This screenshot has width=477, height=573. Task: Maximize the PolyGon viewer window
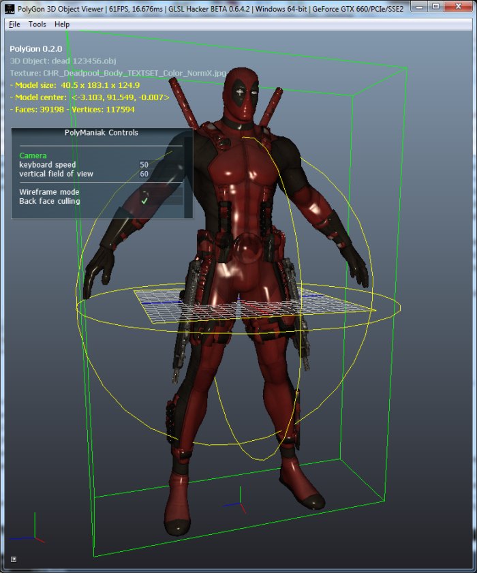tap(435, 7)
